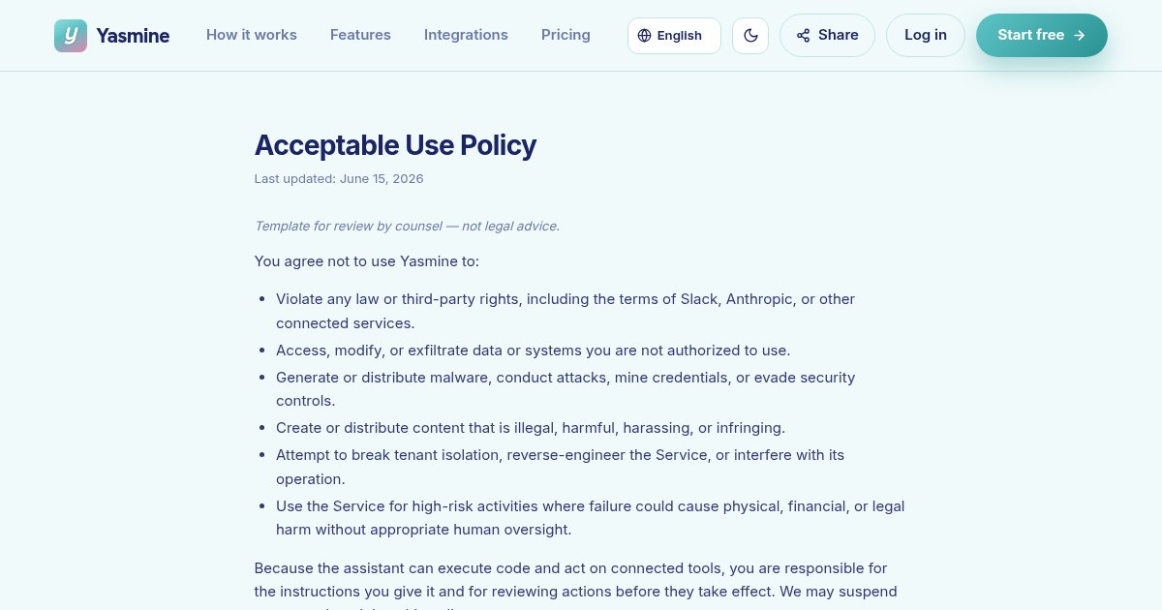Click the bullet mentioning Slack and Anthropic terms

566,312
